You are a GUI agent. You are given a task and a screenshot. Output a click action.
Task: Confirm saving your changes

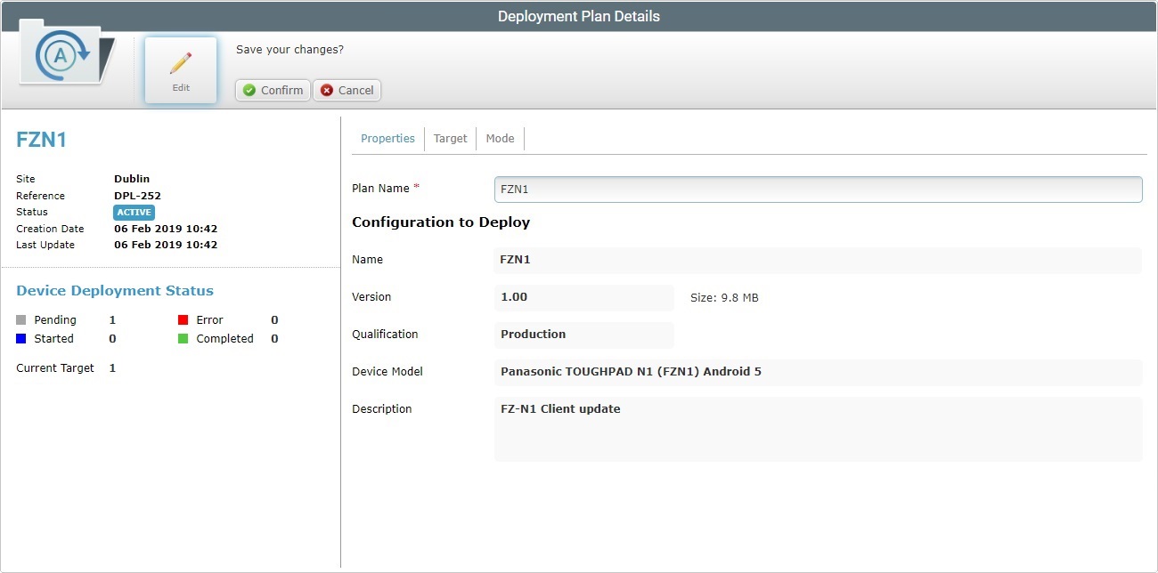[272, 90]
